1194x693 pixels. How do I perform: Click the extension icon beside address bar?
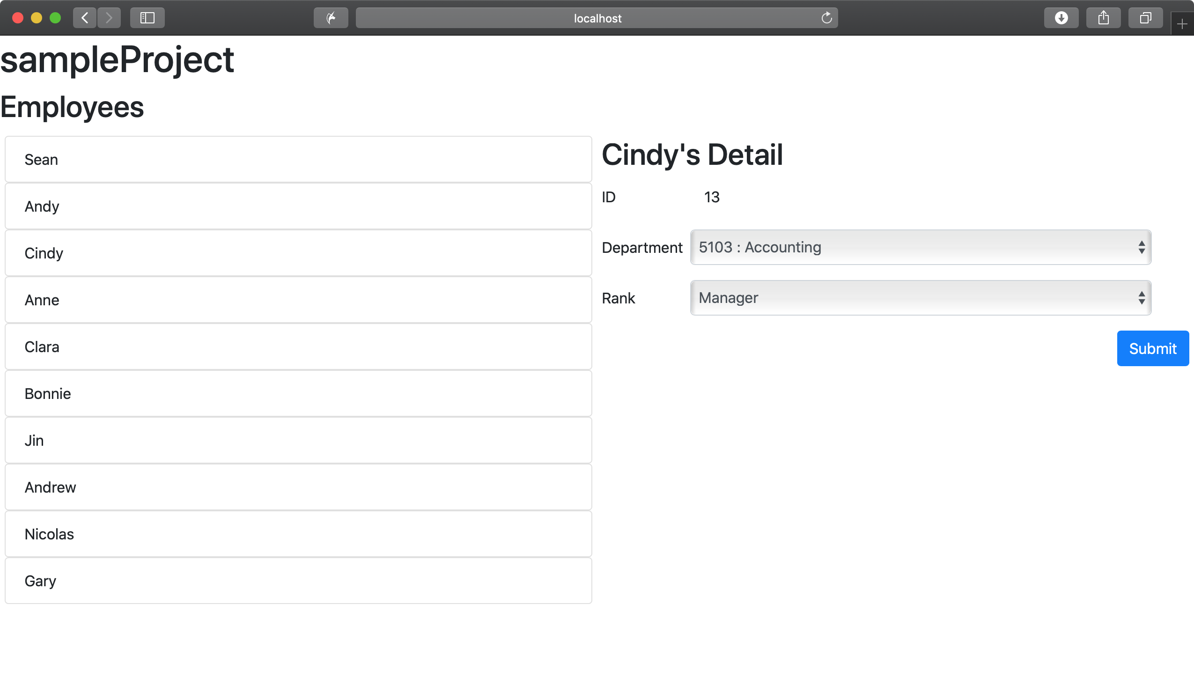coord(331,18)
